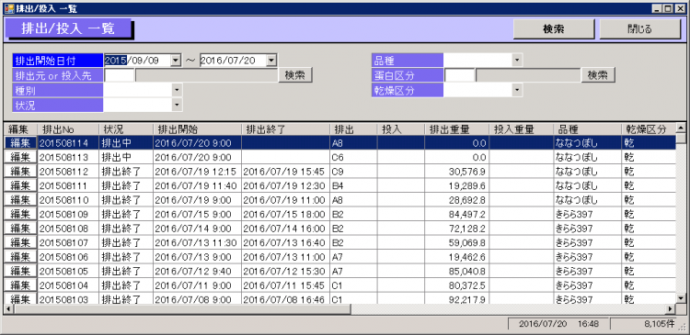Click the 乾燥区分 column header in the grid
690x335 pixels.
(x=649, y=129)
